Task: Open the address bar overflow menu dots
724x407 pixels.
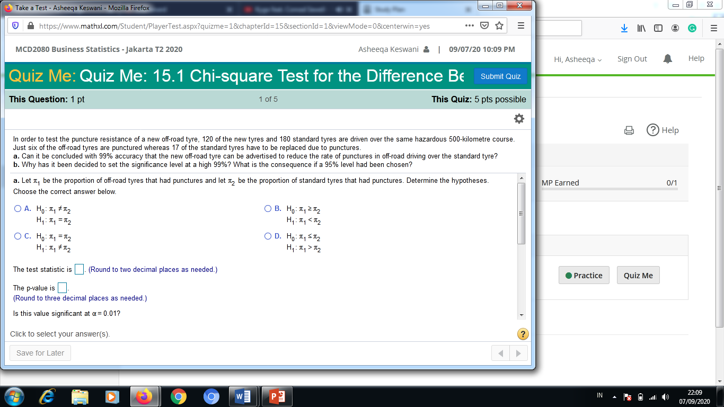Action: (x=469, y=24)
